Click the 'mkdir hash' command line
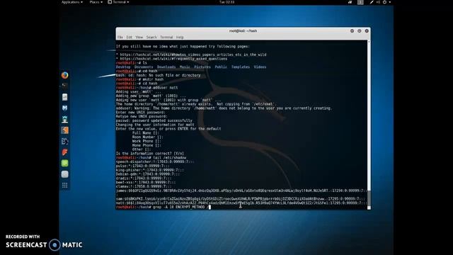The height and width of the screenshot is (255, 453). click(x=140, y=79)
